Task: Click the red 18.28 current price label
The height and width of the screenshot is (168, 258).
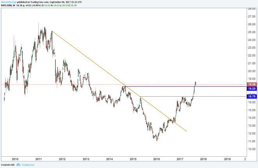Action: coord(252,84)
